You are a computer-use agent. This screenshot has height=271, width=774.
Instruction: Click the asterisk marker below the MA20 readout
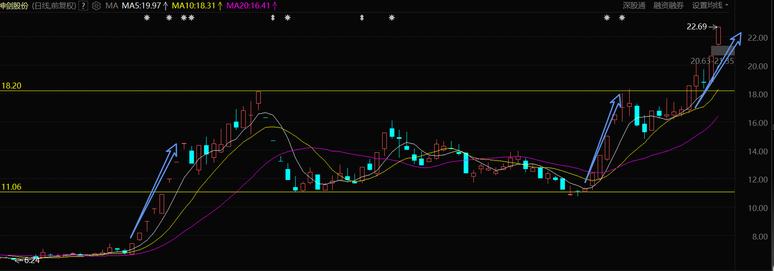coord(288,18)
